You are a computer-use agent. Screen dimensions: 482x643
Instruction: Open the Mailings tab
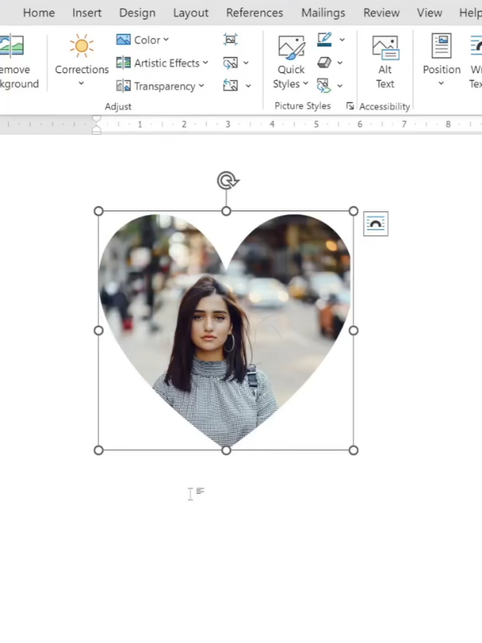[323, 13]
